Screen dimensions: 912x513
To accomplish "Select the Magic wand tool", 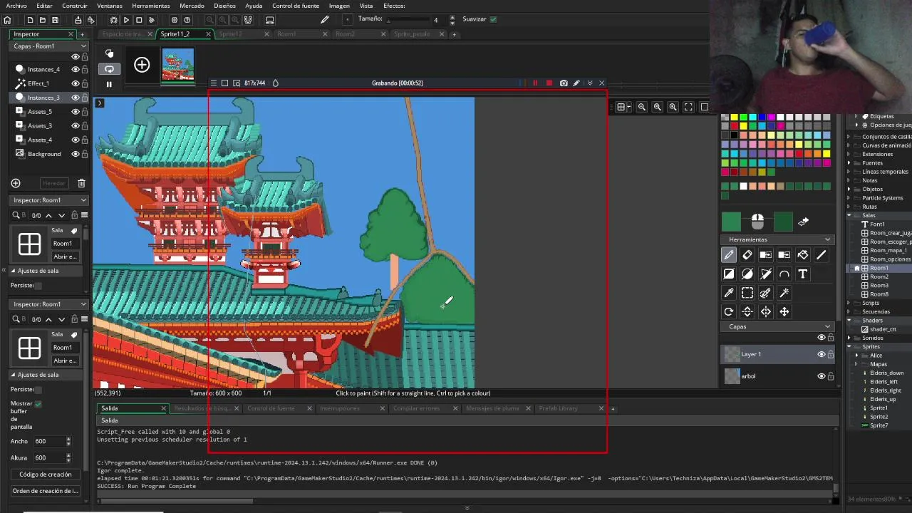I will [784, 293].
